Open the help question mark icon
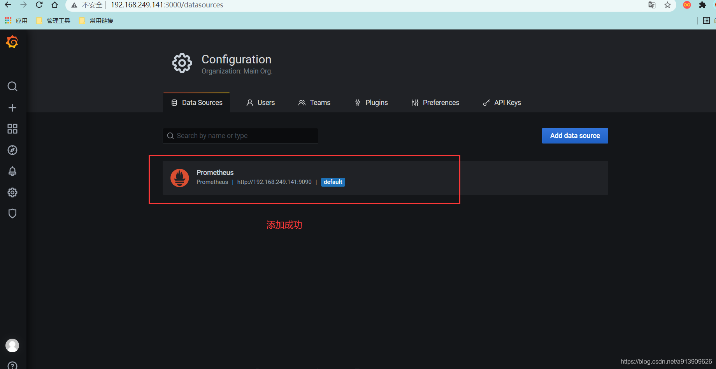 [x=12, y=366]
